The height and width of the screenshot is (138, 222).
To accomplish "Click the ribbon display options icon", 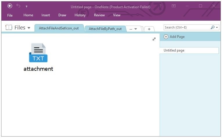I will [174, 6].
